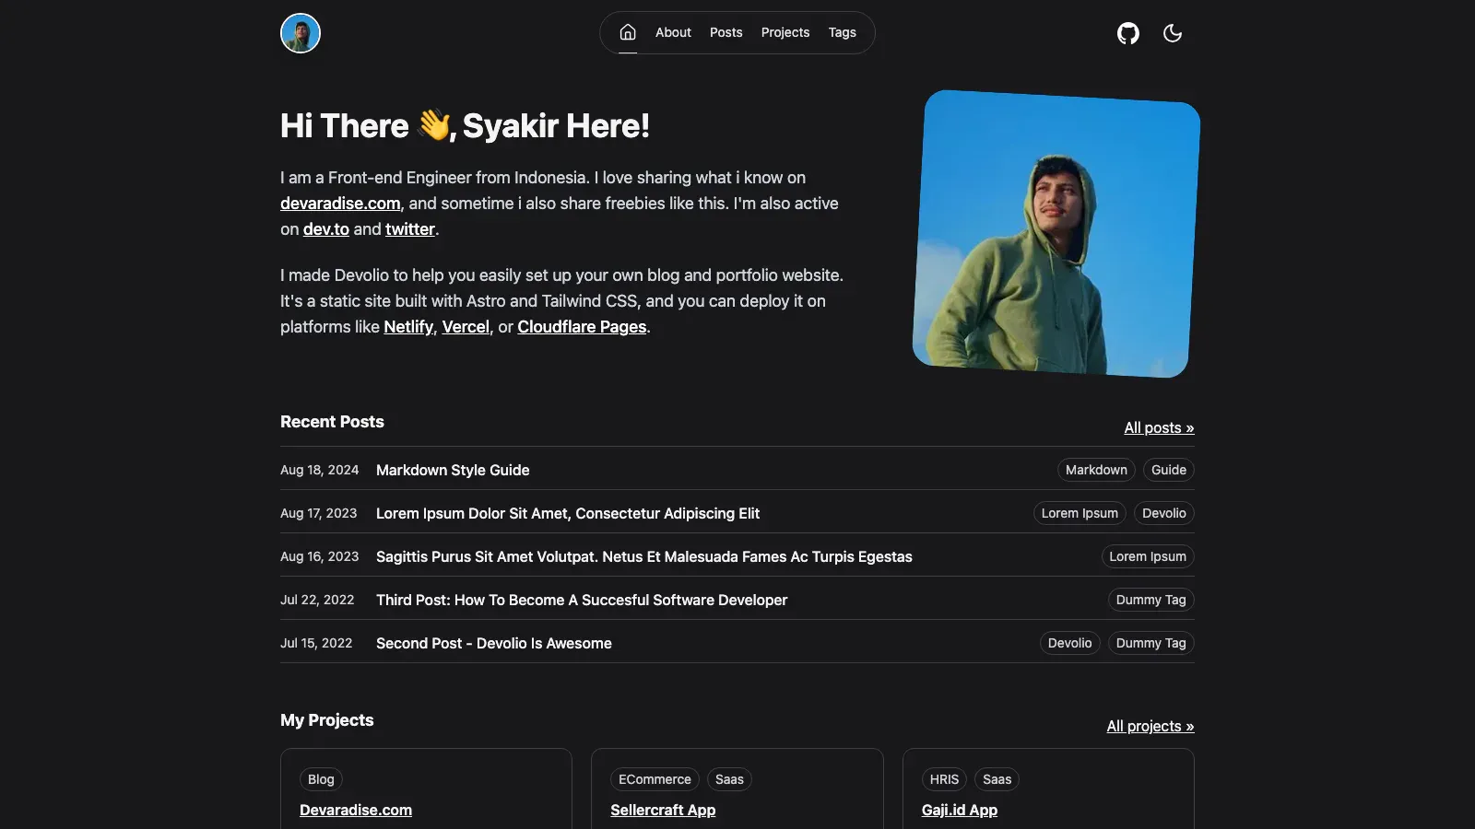
Task: Select Lorem Ipsum tag on Aug 16 post
Action: (1148, 556)
